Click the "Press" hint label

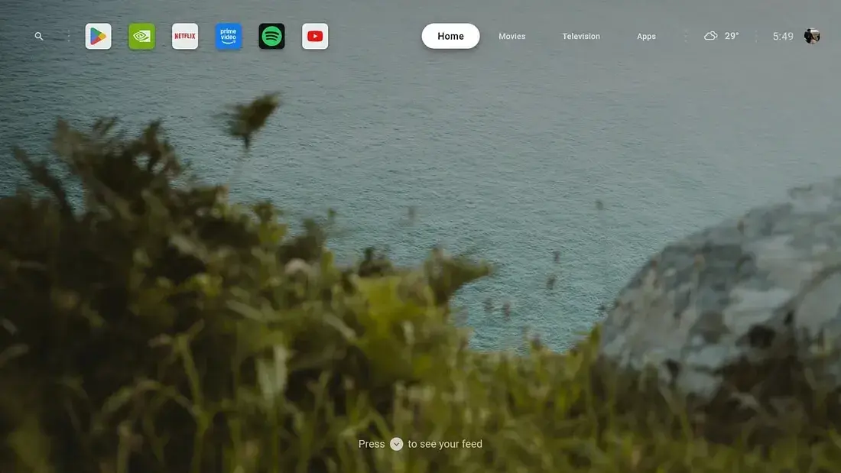(372, 444)
